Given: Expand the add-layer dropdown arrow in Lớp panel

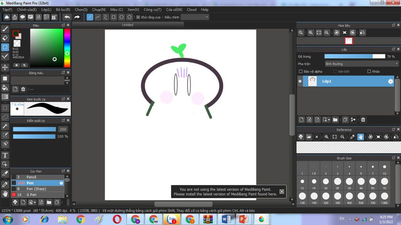Looking at the screenshot, I should pyautogui.click(x=329, y=120).
